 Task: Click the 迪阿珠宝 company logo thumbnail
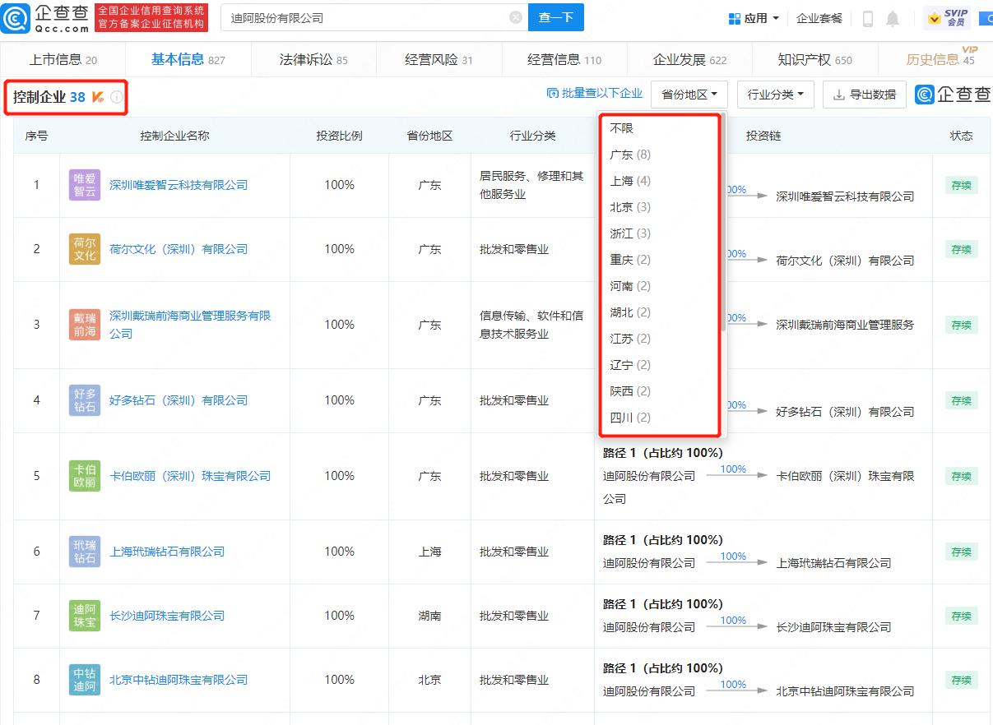tap(85, 616)
